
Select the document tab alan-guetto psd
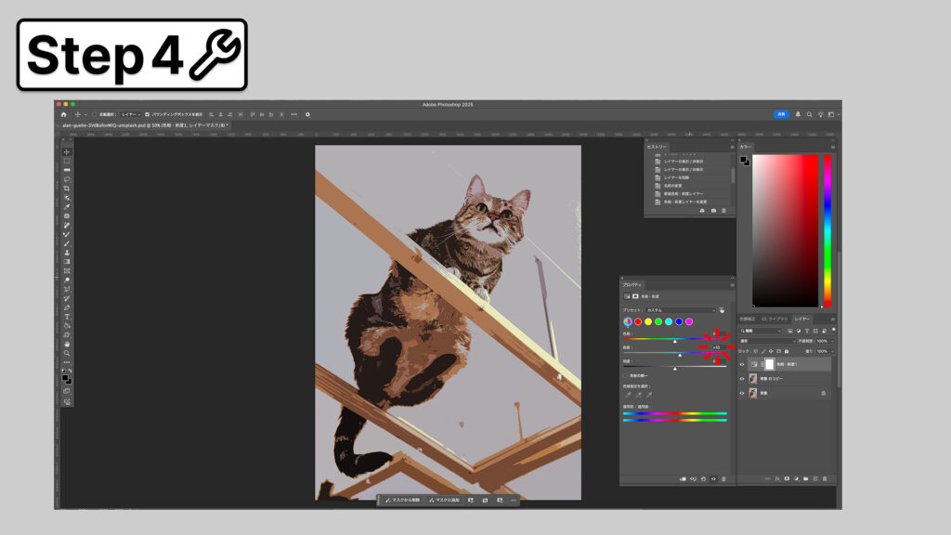(x=144, y=125)
